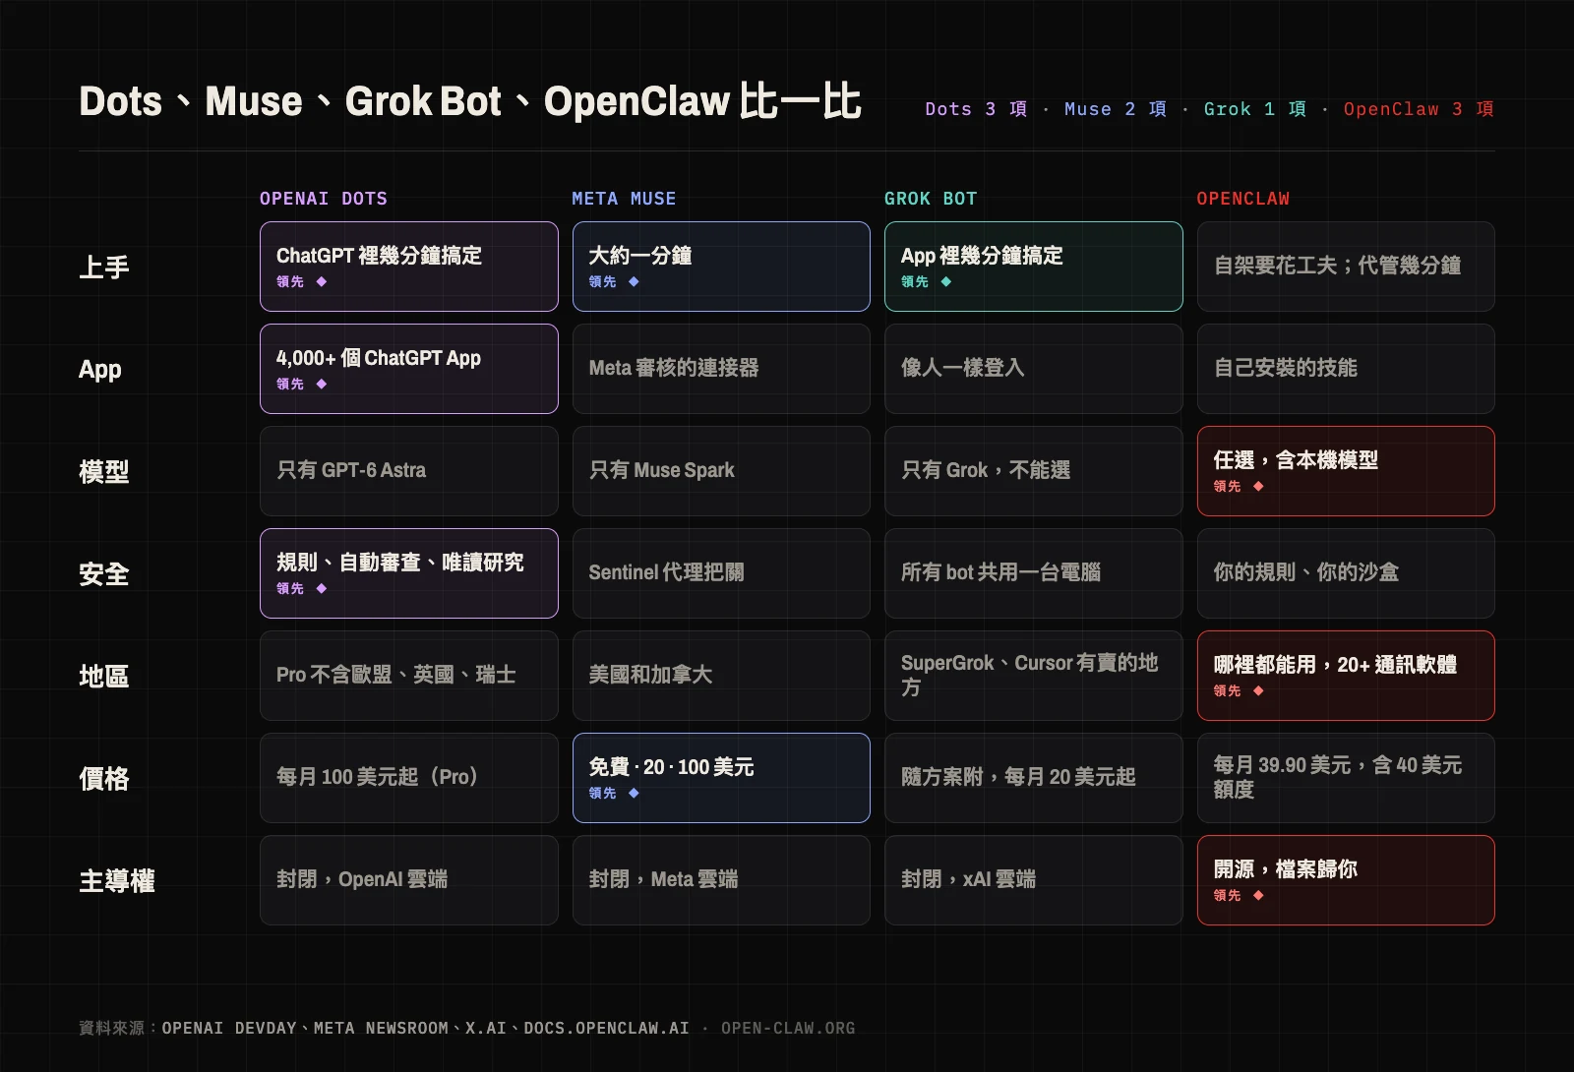Click the 所有 bot 共用一台電腦 cell
The width and height of the screenshot is (1574, 1072).
click(1033, 573)
